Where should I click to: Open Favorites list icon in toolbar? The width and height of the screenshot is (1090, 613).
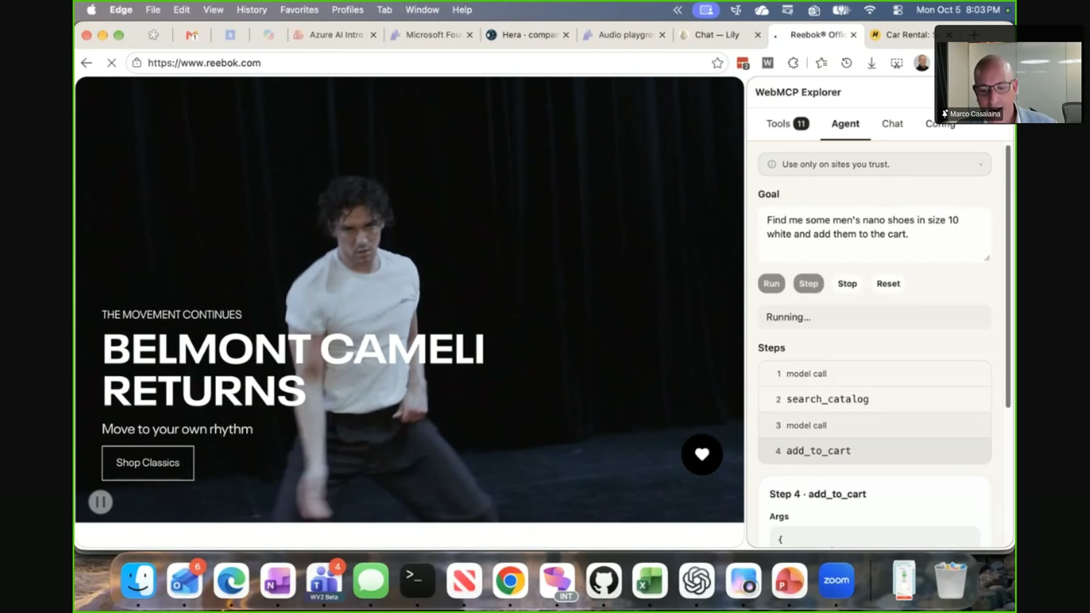[822, 63]
